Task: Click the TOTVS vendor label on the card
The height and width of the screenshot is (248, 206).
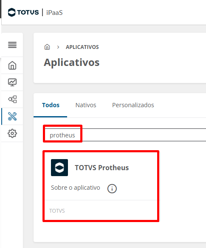Action: (57, 211)
